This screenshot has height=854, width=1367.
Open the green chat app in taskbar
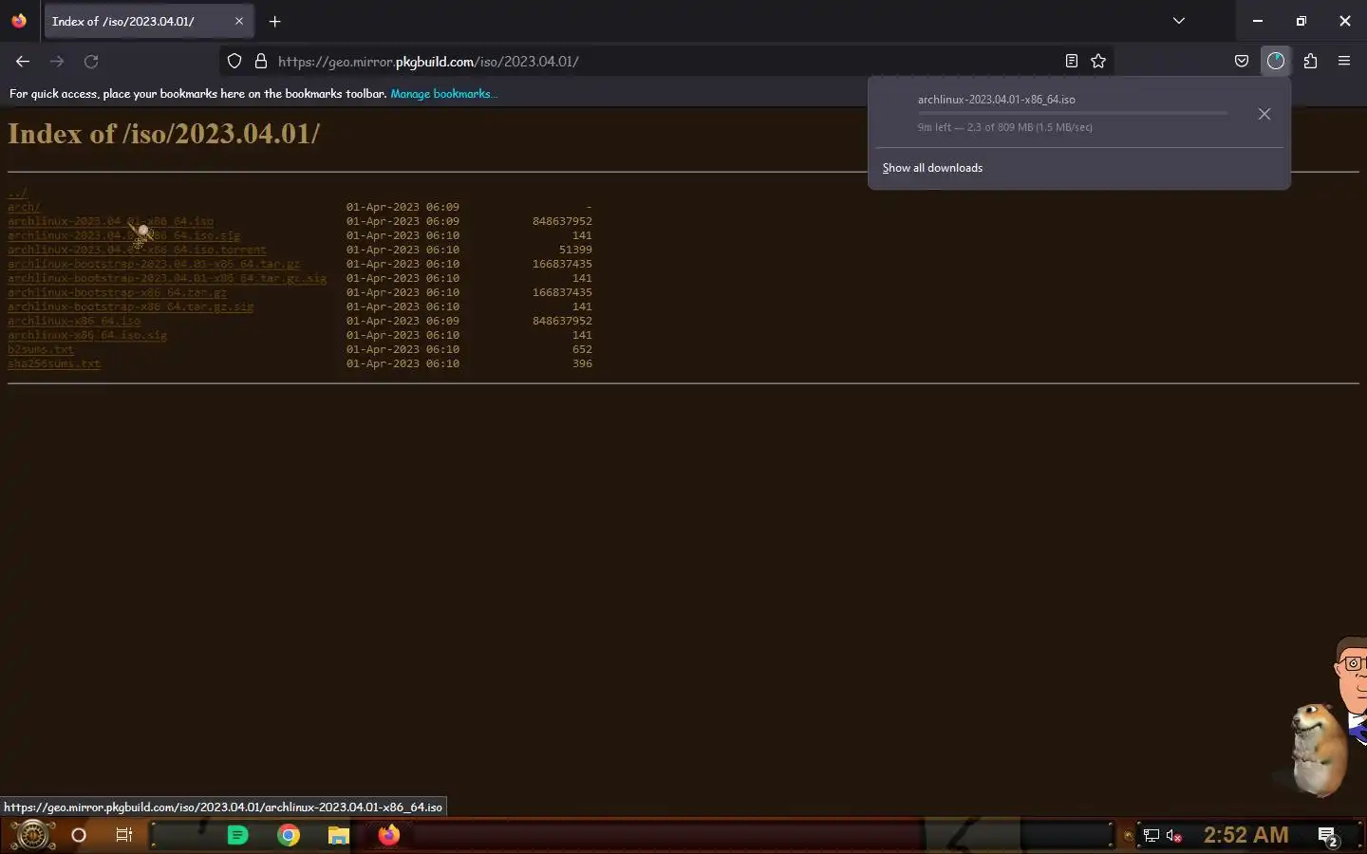237,835
